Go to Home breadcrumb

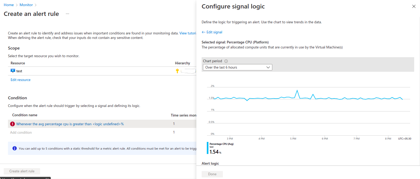[x=9, y=5]
